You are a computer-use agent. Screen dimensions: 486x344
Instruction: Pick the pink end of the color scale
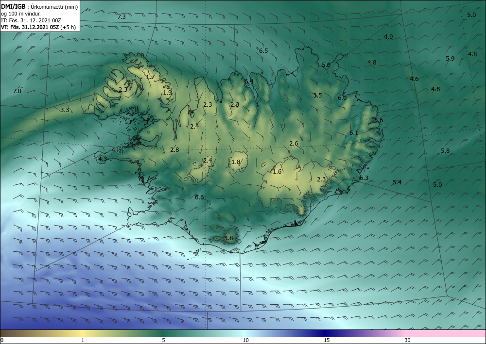pos(446,333)
